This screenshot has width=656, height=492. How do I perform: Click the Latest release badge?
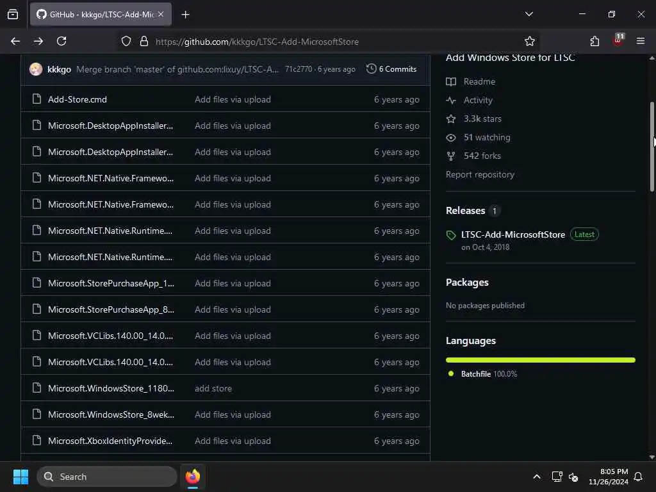coord(584,234)
